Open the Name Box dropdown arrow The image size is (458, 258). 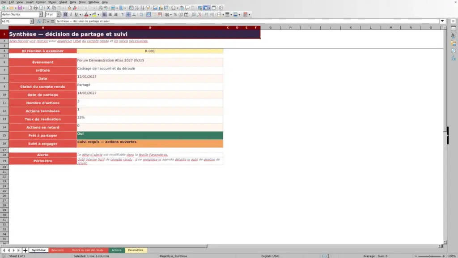(31, 21)
